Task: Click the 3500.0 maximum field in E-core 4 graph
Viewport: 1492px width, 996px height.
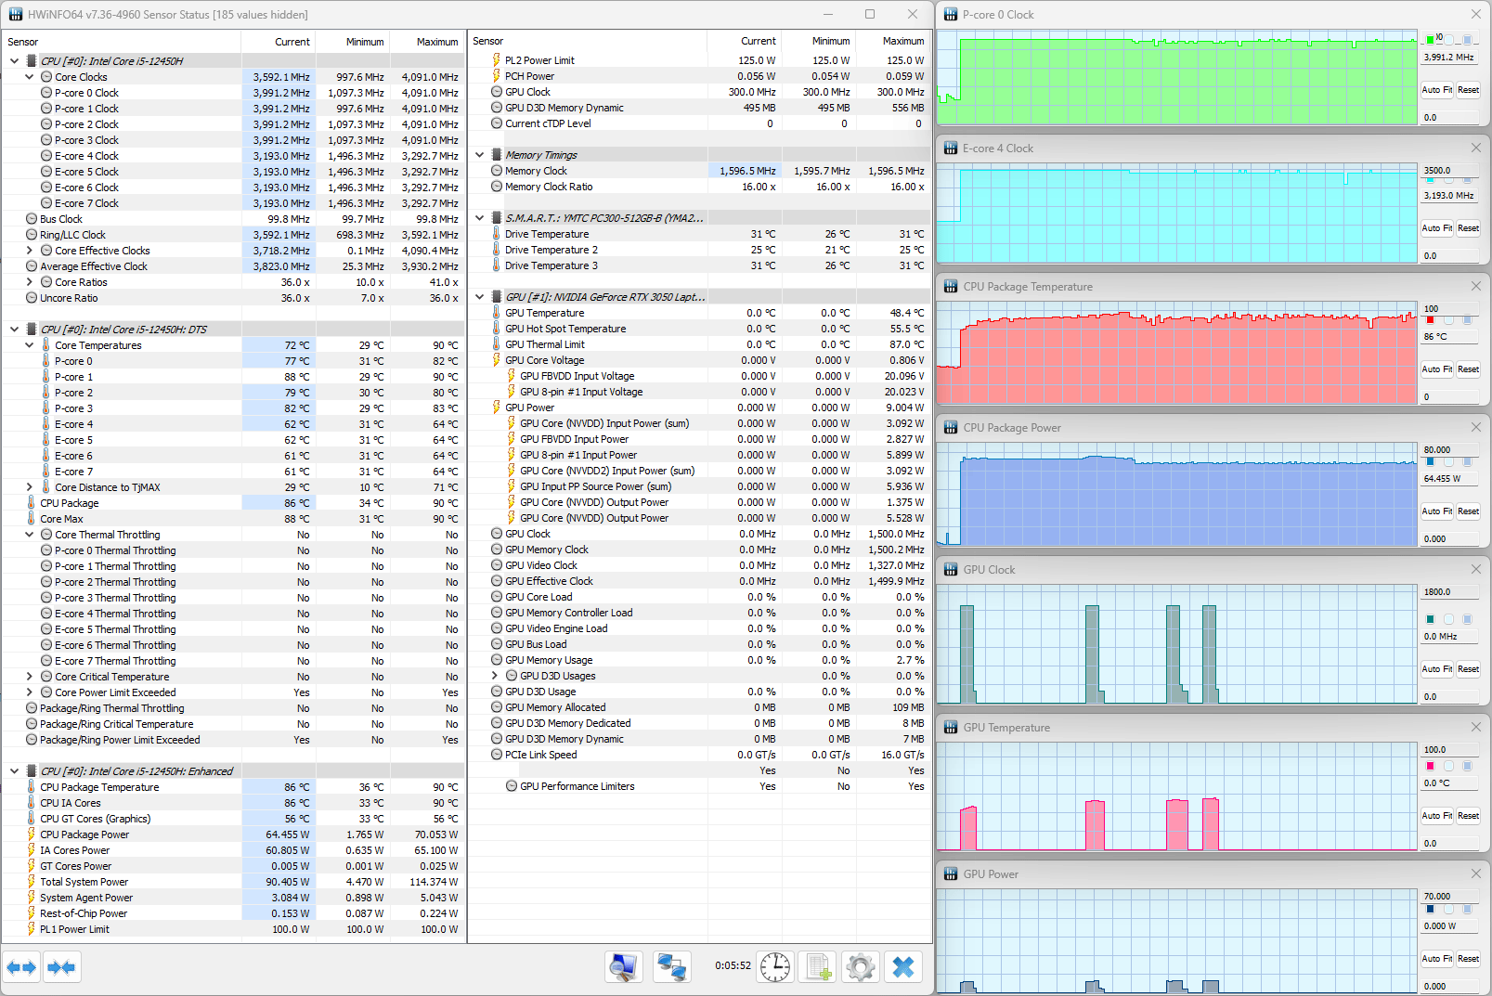Action: 1448,171
